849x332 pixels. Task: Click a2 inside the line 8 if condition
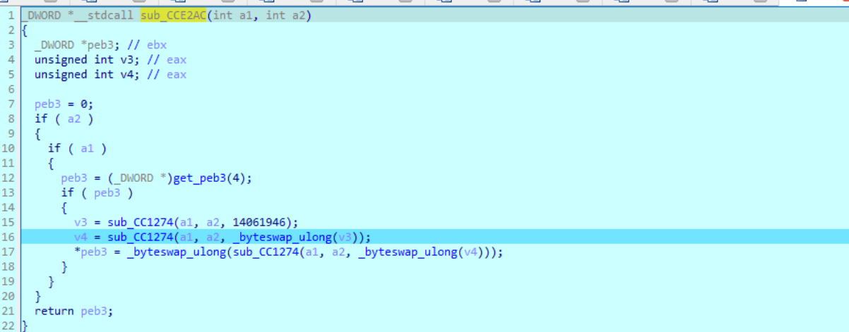[73, 118]
